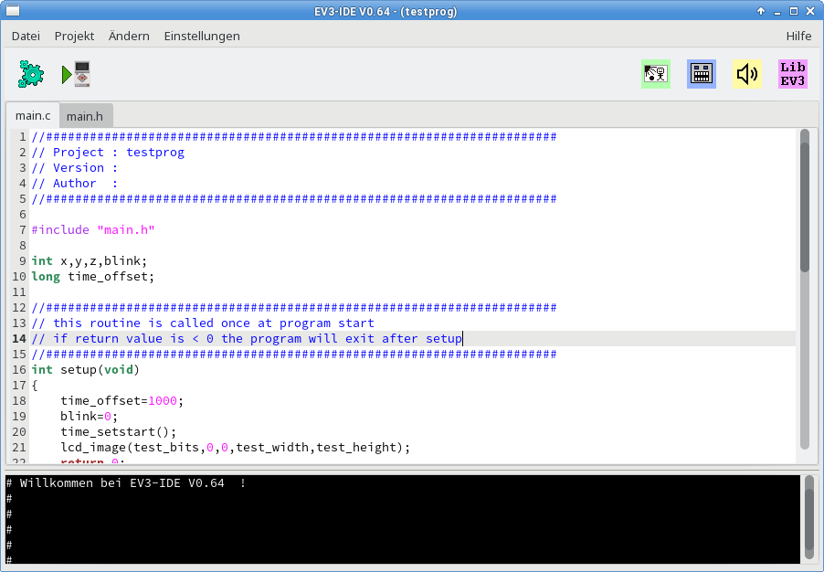Click line number 14 in gutter
This screenshot has height=572, width=824.
click(x=19, y=339)
